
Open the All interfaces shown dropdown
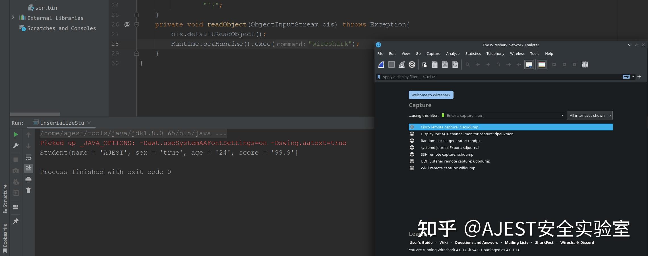[x=590, y=115]
